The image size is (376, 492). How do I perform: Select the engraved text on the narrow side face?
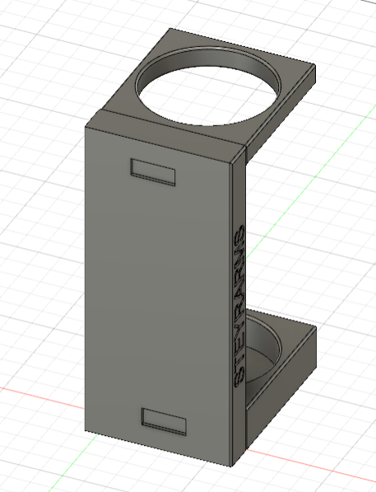[239, 306]
